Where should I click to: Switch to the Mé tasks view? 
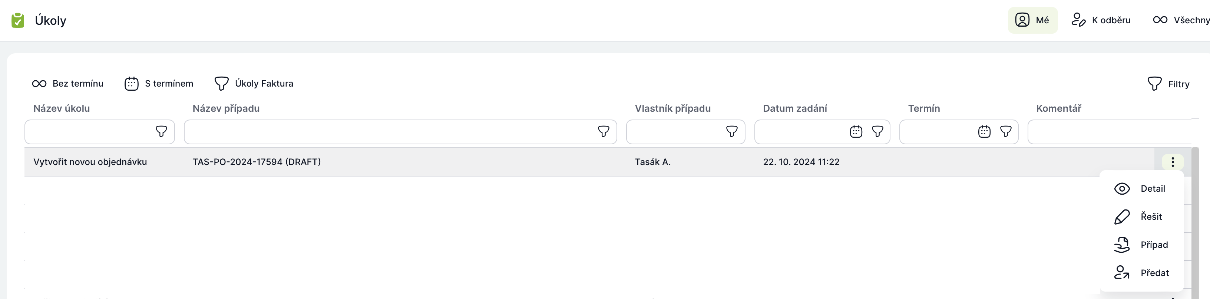click(1032, 20)
